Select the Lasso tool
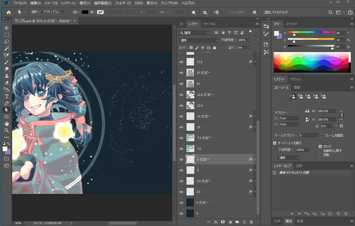The width and height of the screenshot is (355, 226). point(7,42)
